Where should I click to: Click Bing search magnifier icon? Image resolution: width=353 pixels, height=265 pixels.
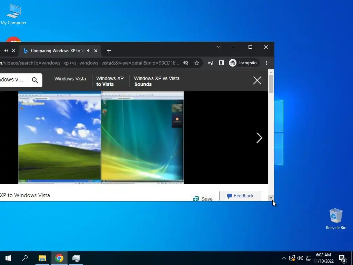pos(35,80)
